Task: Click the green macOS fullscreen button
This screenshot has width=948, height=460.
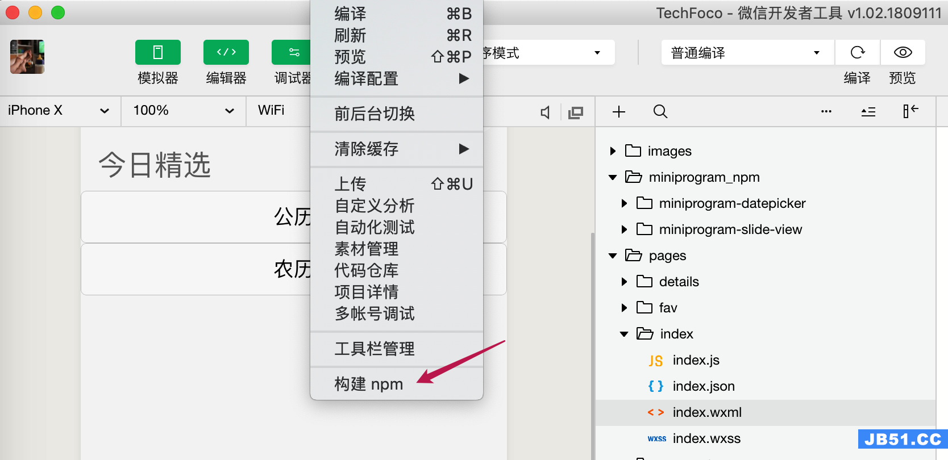Action: pyautogui.click(x=58, y=12)
